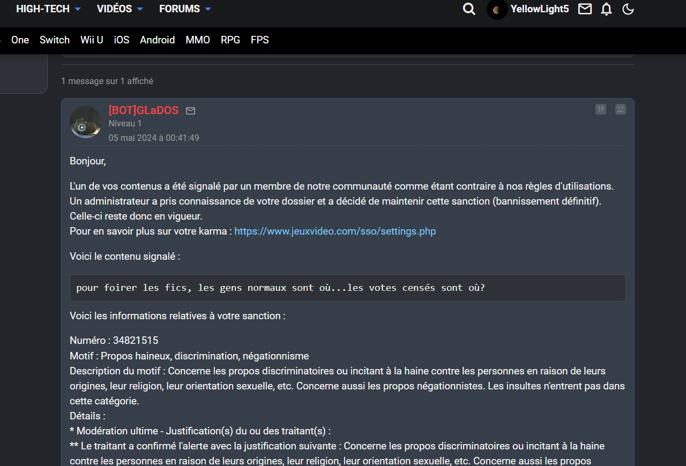Click the "Détails :" label
Viewport: 686px width, 466px height.
point(87,416)
